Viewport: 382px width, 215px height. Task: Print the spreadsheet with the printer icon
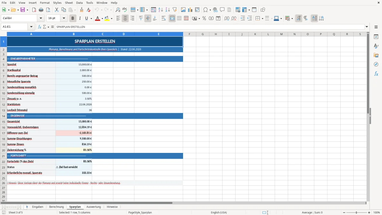click(x=41, y=10)
